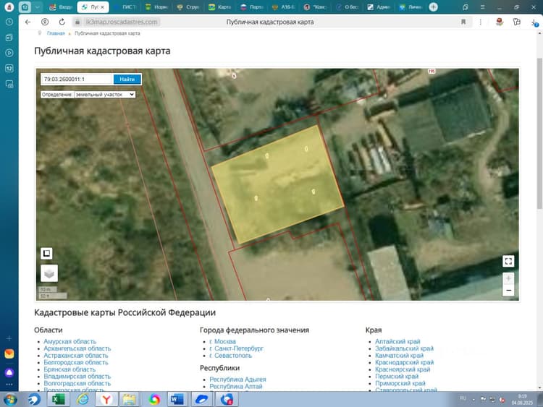Image resolution: width=543 pixels, height=407 pixels.
Task: Zoom out with the minus button
Action: pos(508,290)
